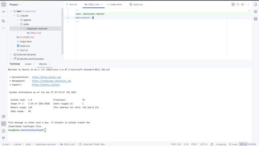Click the CRLF line separator widget
259x146 pixels.
(x=194, y=144)
